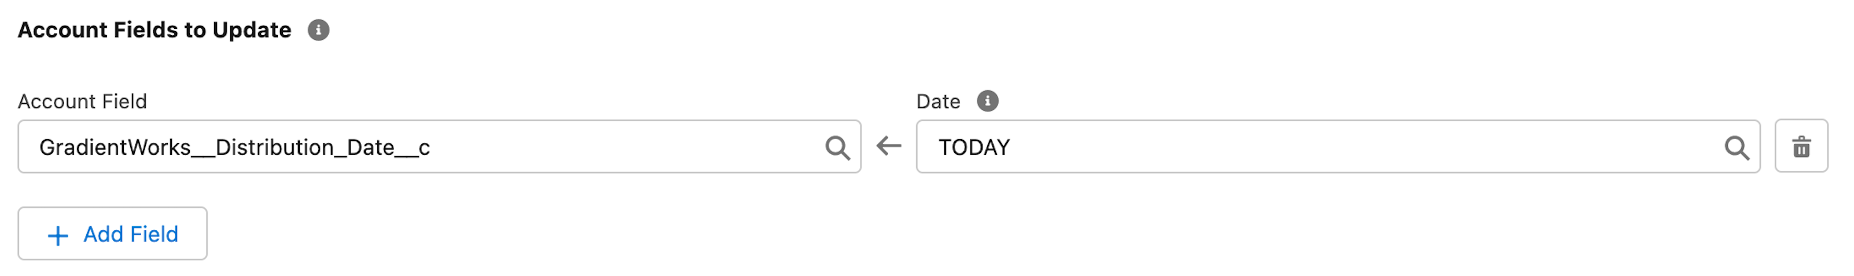This screenshot has width=1854, height=276.
Task: Select the GradientWorks__Distribution_Date__c value text
Action: (x=234, y=147)
